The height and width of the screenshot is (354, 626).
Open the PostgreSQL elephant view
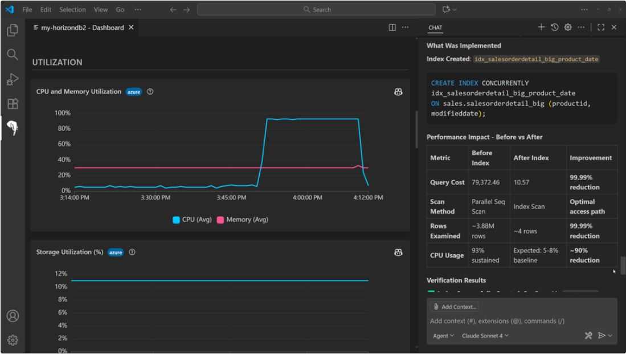13,129
